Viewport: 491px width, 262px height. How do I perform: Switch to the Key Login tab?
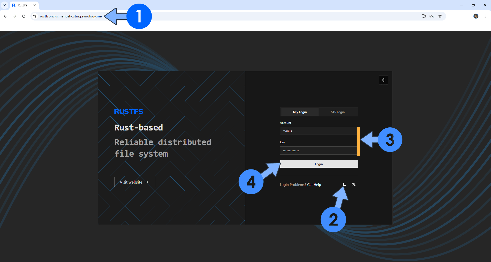300,112
